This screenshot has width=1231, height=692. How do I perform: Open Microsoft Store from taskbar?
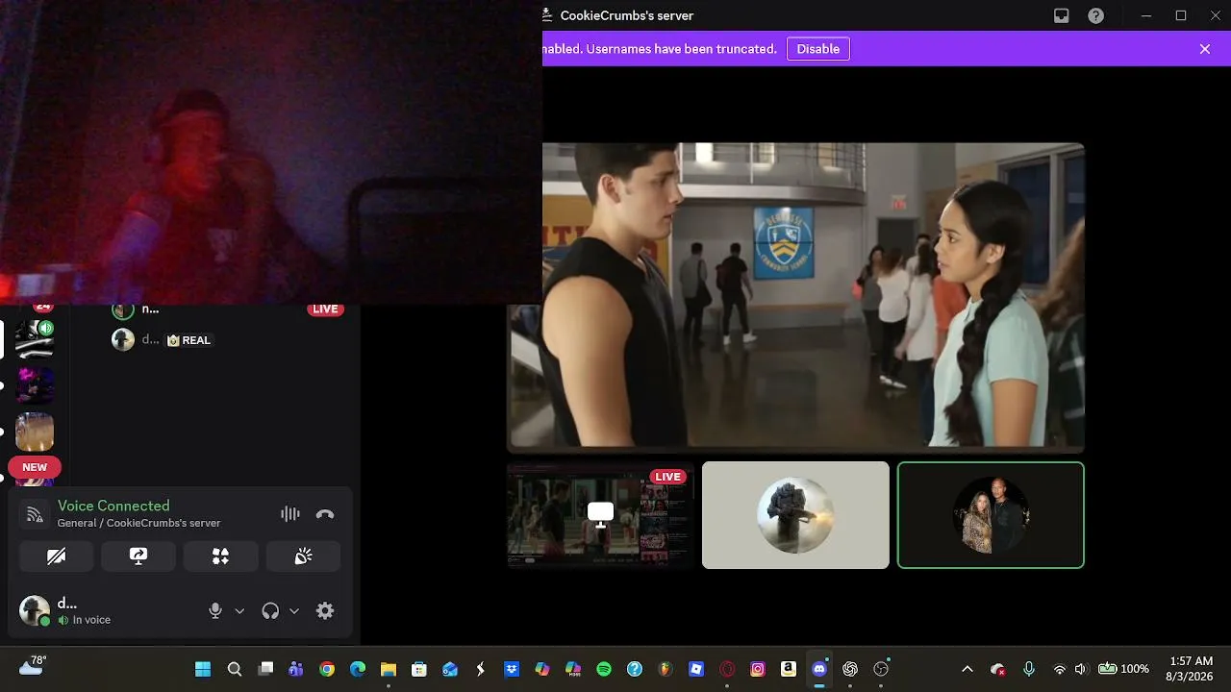click(x=419, y=669)
